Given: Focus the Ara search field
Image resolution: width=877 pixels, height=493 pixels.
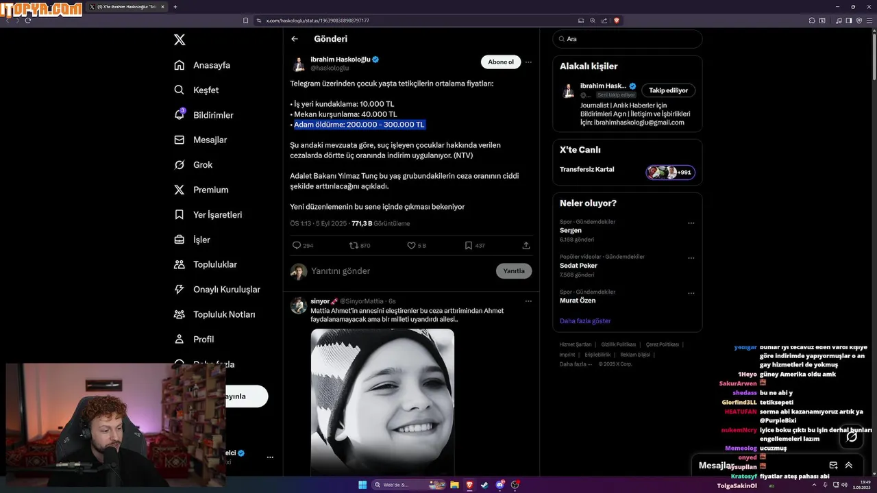Looking at the screenshot, I should (x=628, y=39).
